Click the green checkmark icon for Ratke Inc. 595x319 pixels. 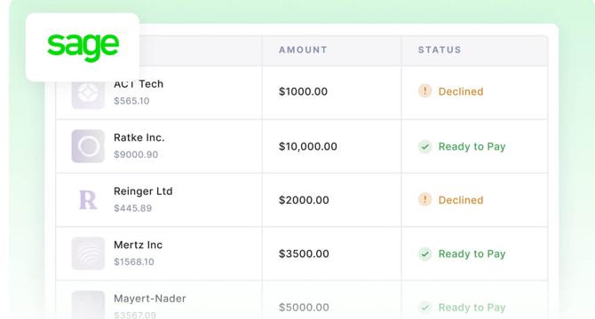click(425, 146)
